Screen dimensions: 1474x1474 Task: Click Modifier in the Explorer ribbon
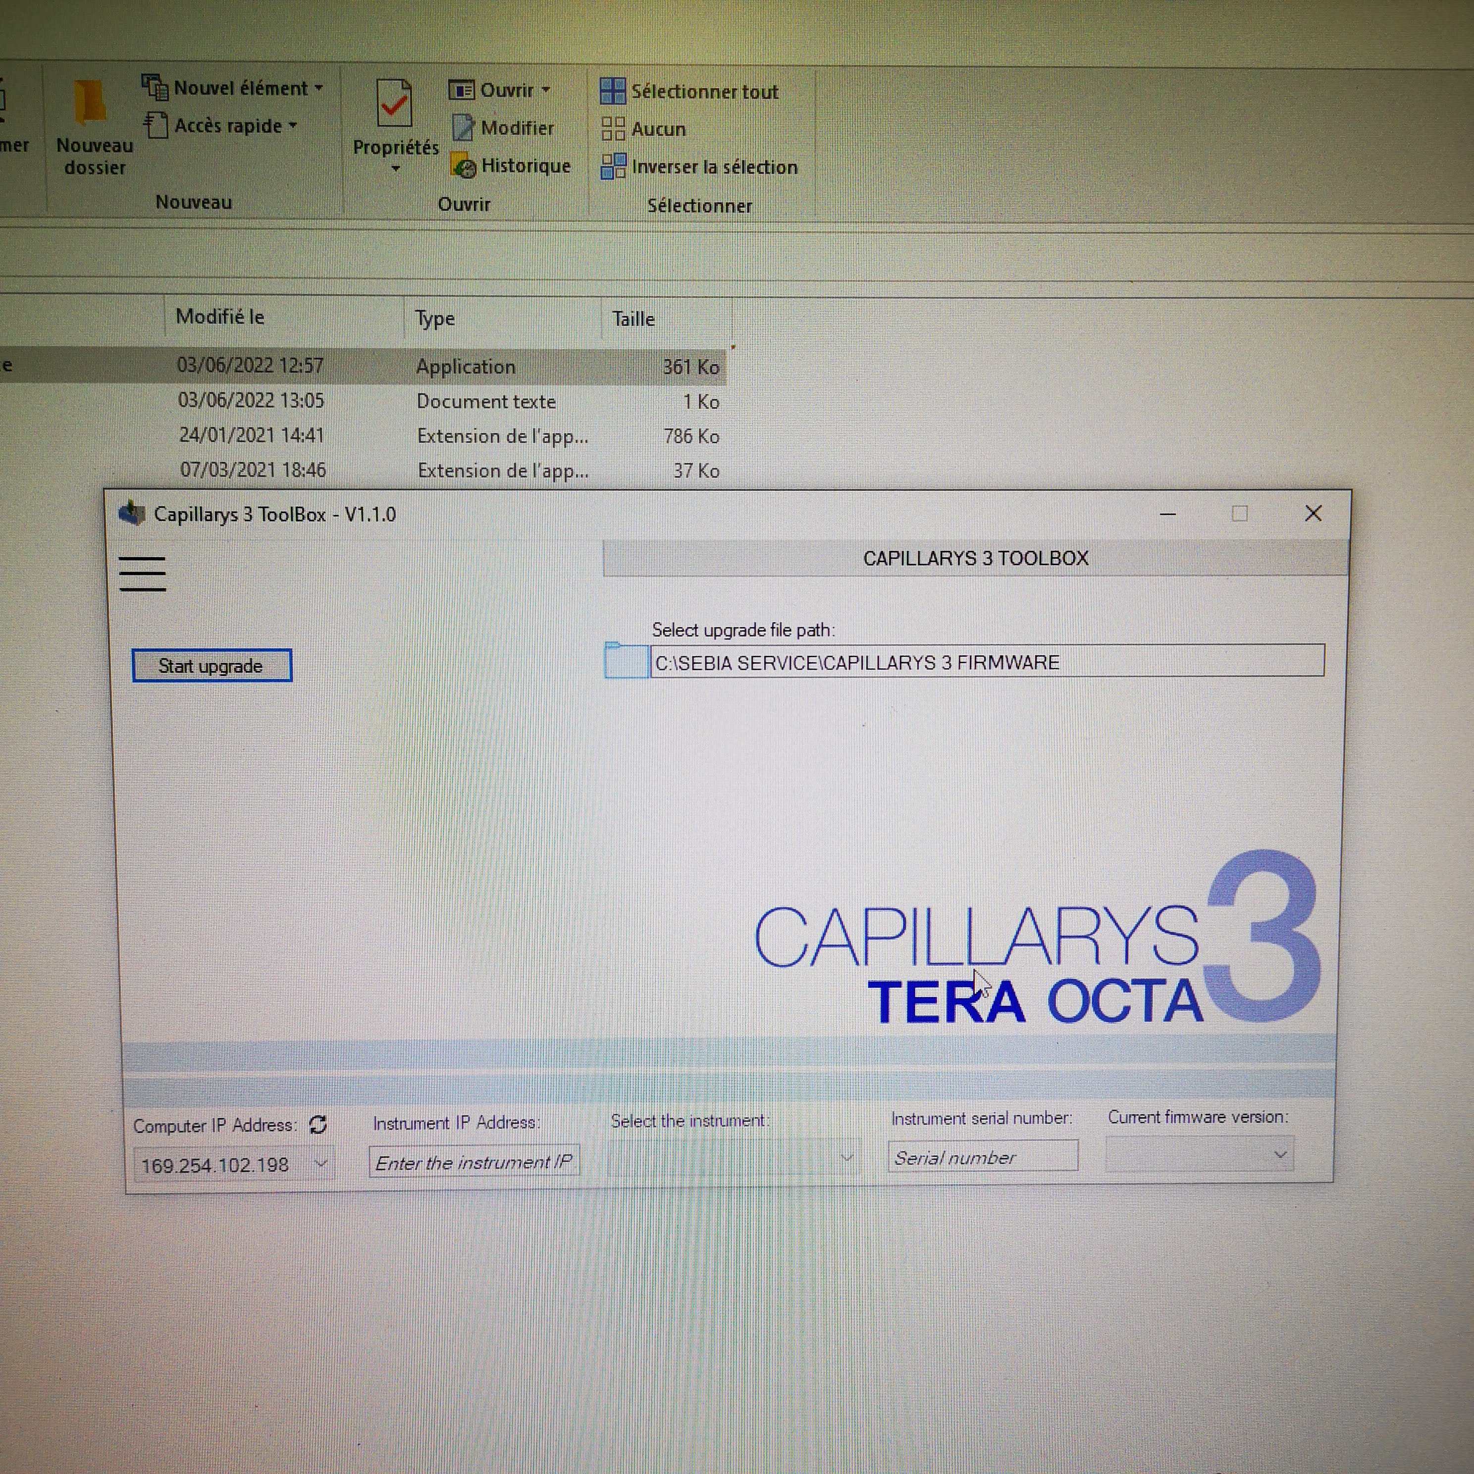503,127
